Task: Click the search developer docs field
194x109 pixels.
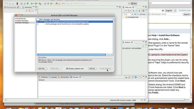Action: click(x=165, y=14)
